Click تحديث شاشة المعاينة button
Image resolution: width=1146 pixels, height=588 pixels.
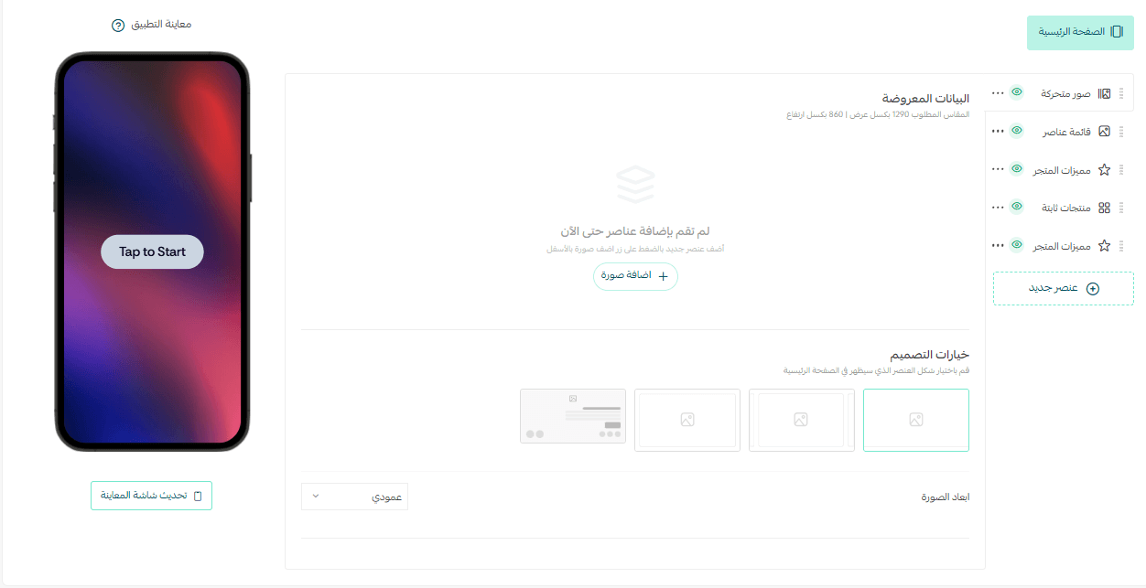(x=151, y=496)
